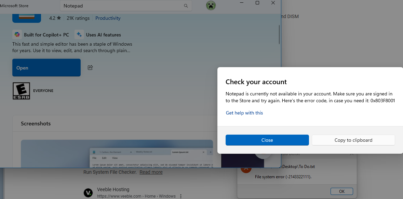Click the Uses AI features sparkle icon
403x199 pixels.
pyautogui.click(x=79, y=34)
